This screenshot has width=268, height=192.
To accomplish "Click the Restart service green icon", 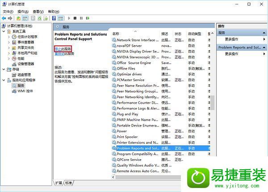I will click(88, 18).
